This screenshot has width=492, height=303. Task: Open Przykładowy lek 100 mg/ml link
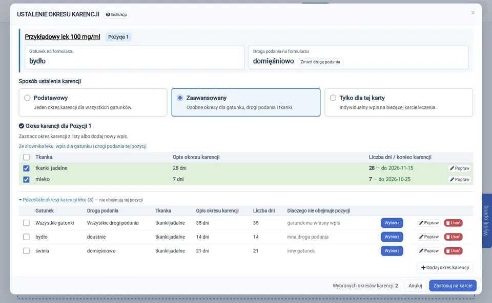click(x=63, y=37)
